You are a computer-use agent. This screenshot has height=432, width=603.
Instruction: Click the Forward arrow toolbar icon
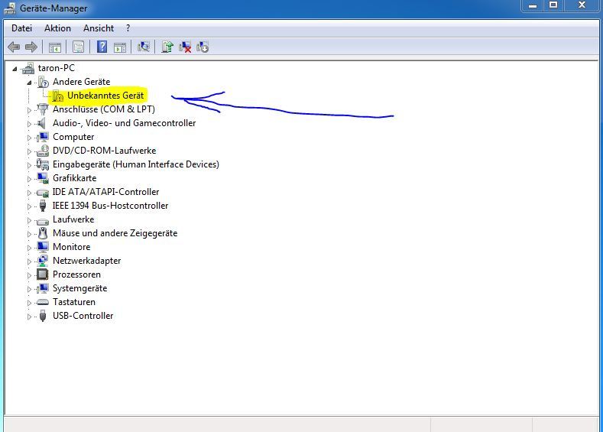tap(31, 47)
